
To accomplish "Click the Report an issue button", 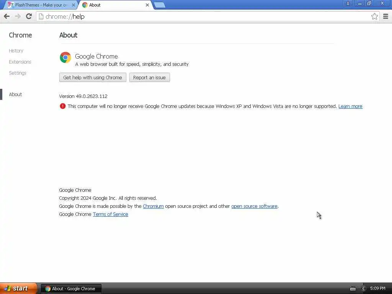I will (150, 77).
